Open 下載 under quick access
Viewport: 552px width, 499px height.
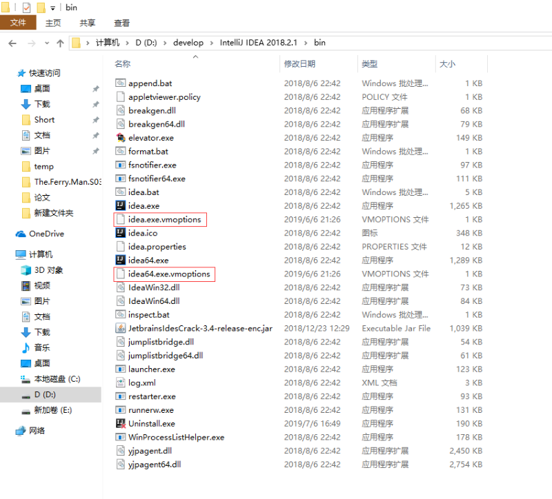pyautogui.click(x=42, y=104)
